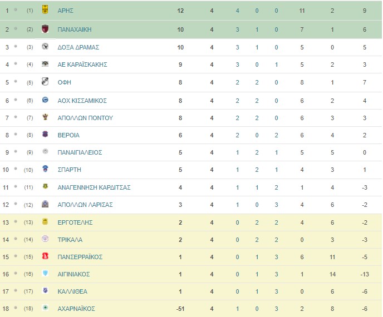Screen dimensions: 383x317
Task: Click the ΑΠΟΛΛΩΝ ΛΑΡΙΣΑΣ losses value
Action: (276, 205)
